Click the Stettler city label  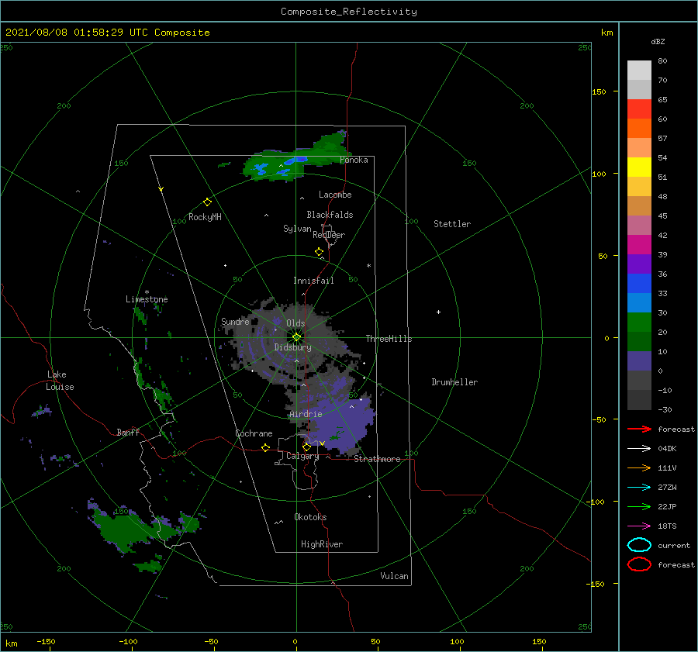452,224
